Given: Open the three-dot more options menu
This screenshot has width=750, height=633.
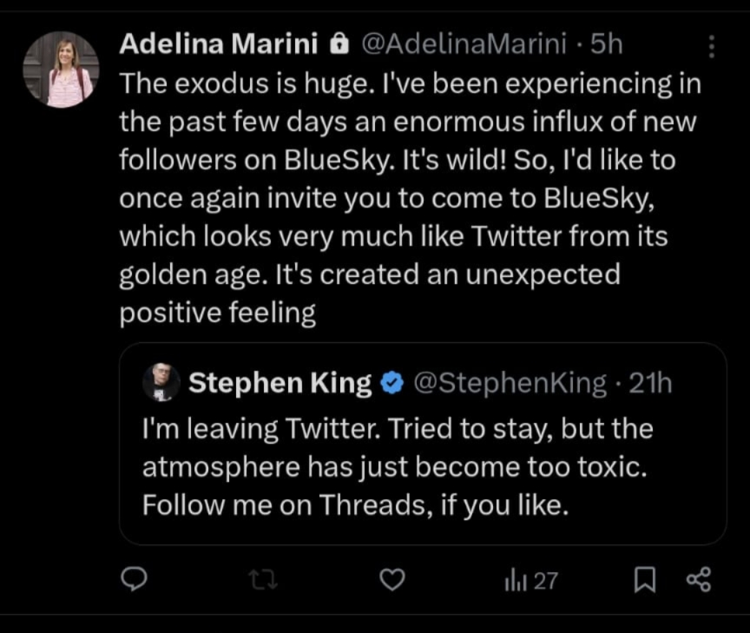Looking at the screenshot, I should (x=712, y=47).
